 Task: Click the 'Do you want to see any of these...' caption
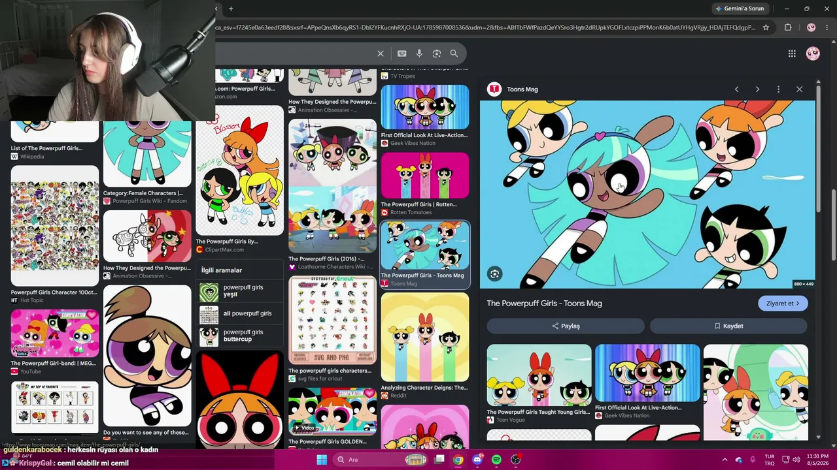pos(146,433)
